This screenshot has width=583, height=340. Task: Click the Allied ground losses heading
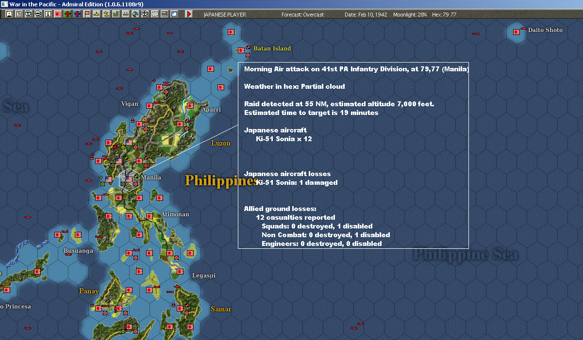coord(280,209)
